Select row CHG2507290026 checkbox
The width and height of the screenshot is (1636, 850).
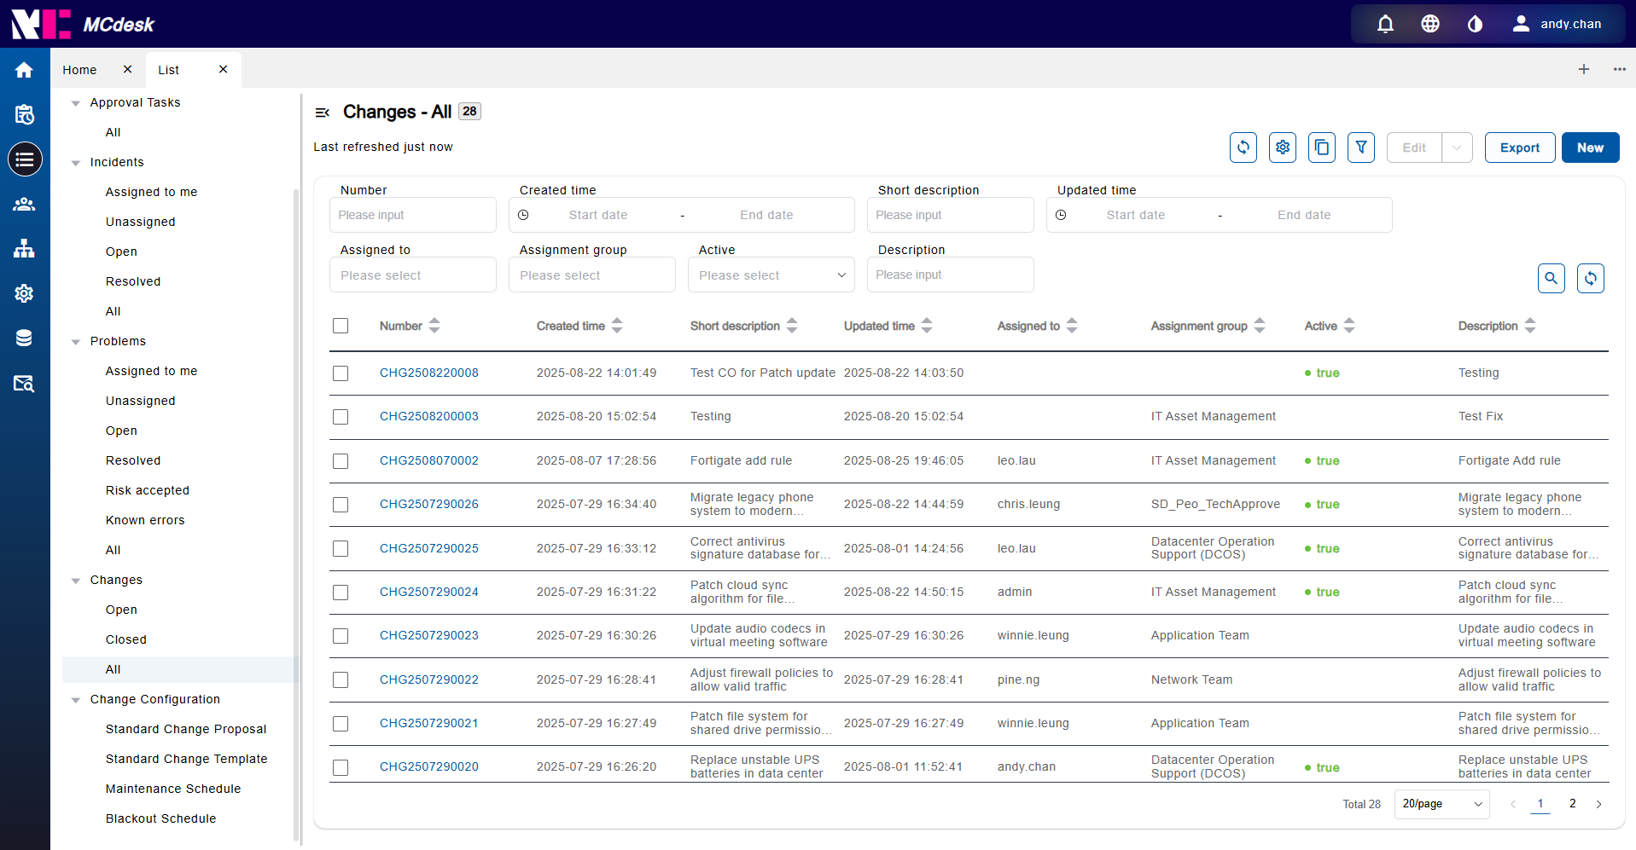(x=341, y=505)
